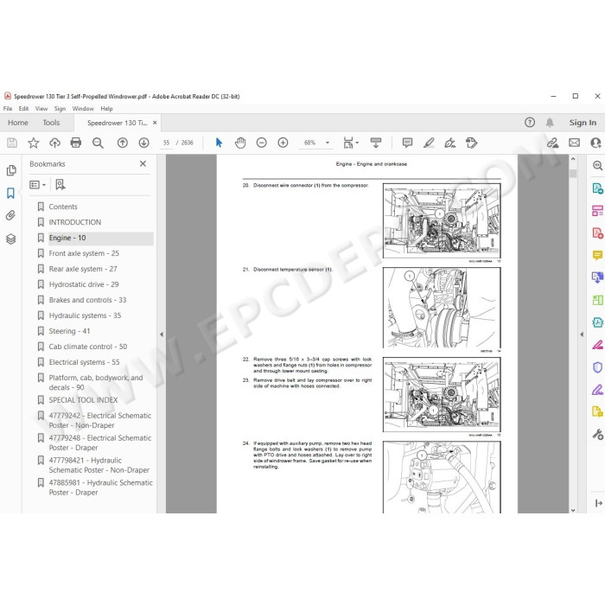Open the Contents bookmark
This screenshot has width=605, height=605.
pyautogui.click(x=63, y=207)
